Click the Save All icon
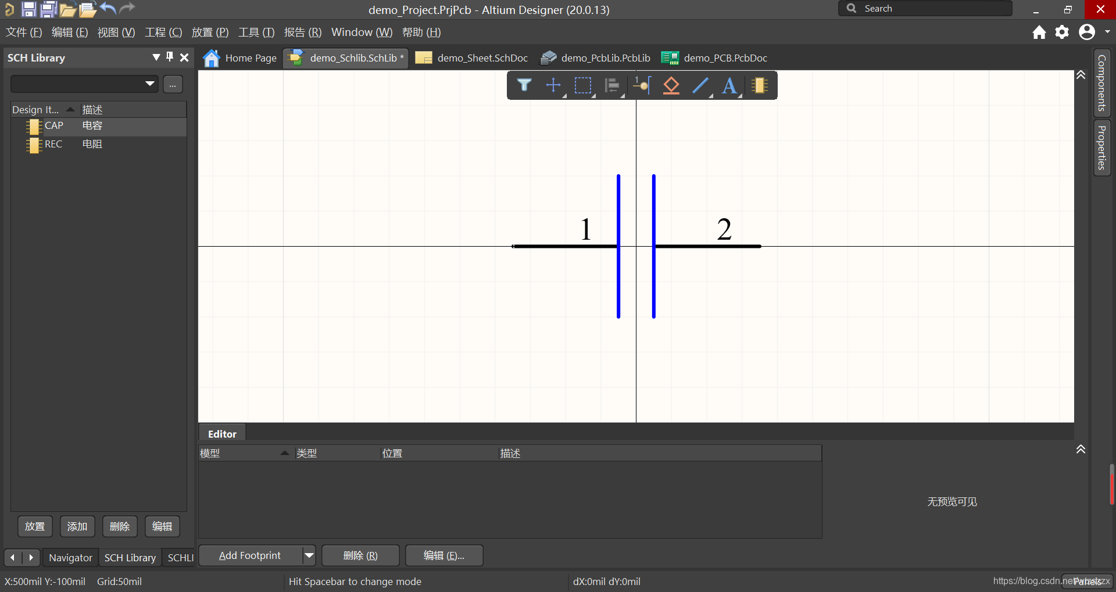Screen dimensions: 1116x592 (48, 9)
